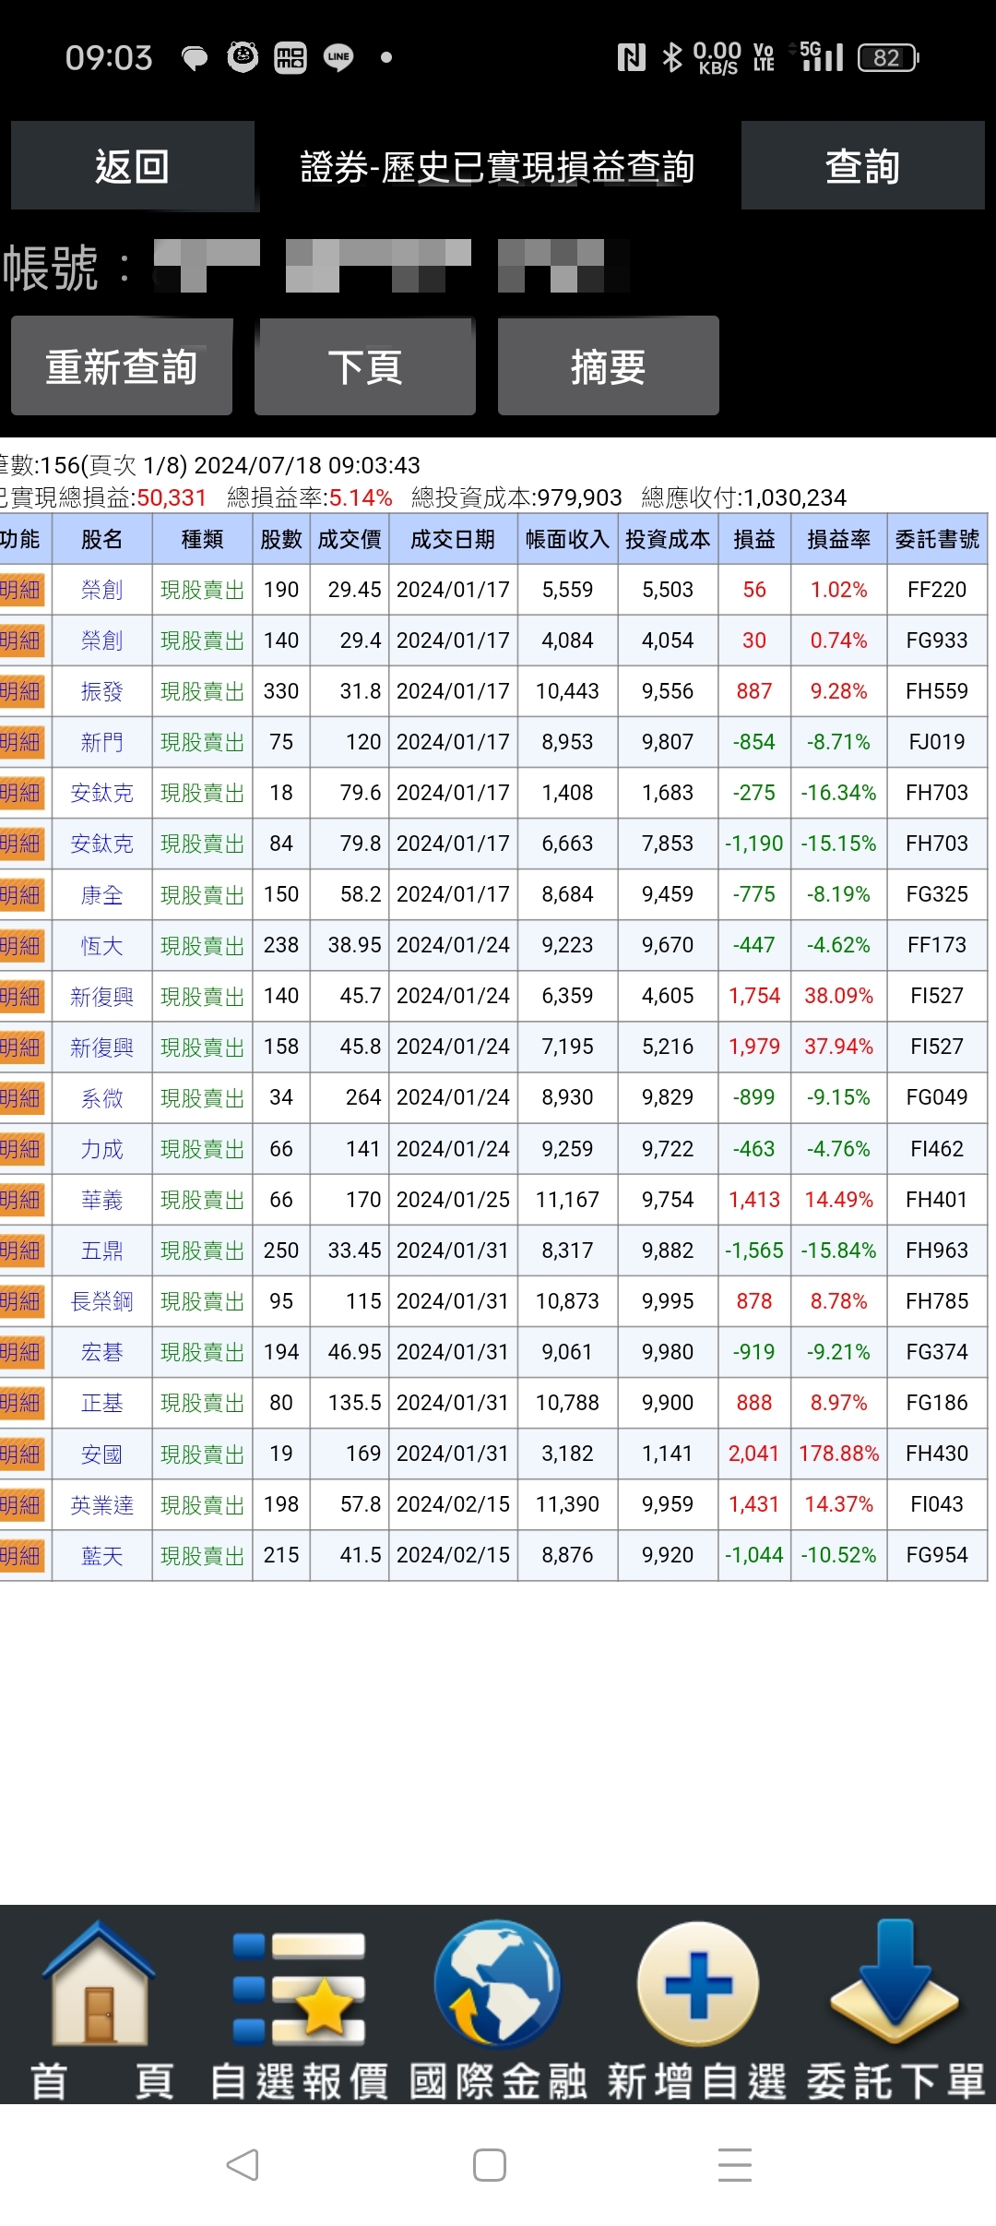This screenshot has height=2226, width=996.
Task: Tap Android recent apps menu lines
Action: [735, 2165]
